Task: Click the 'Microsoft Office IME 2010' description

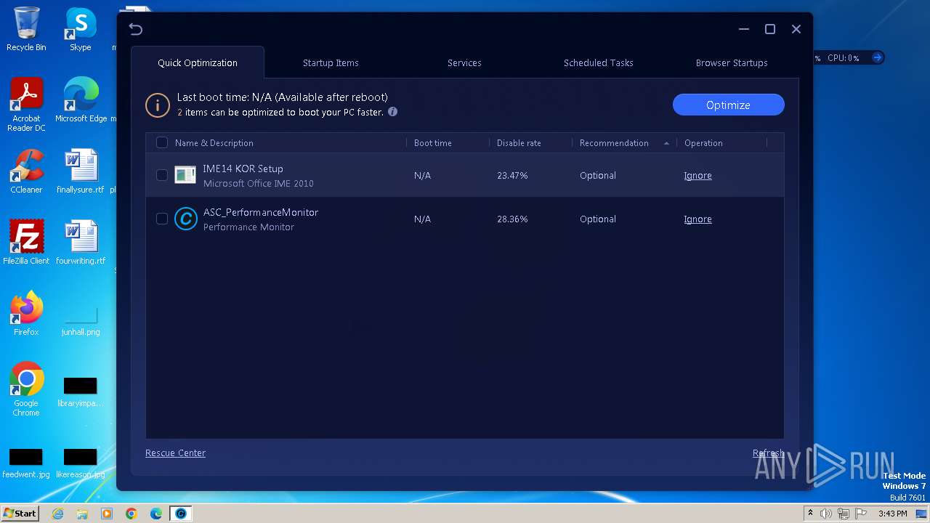Action: click(259, 184)
